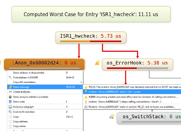181x131 pixels.
Task: Choose Exclusive subgraph entry
Action: [x=45, y=107]
